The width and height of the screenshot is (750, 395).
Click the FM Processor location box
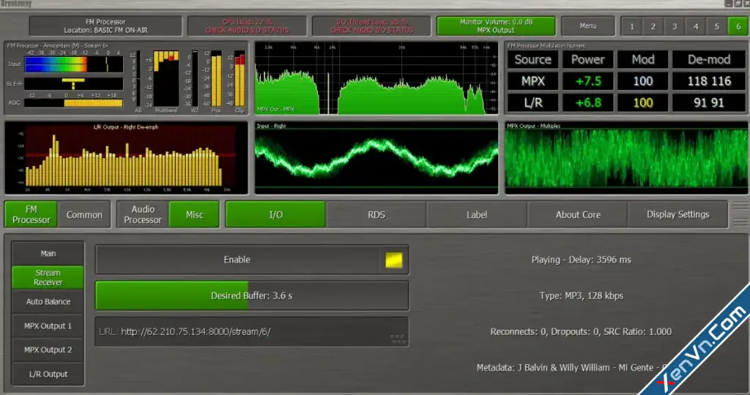pyautogui.click(x=105, y=26)
